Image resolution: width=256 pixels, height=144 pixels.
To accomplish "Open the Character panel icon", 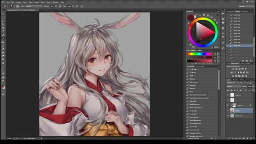I will point(223,33).
